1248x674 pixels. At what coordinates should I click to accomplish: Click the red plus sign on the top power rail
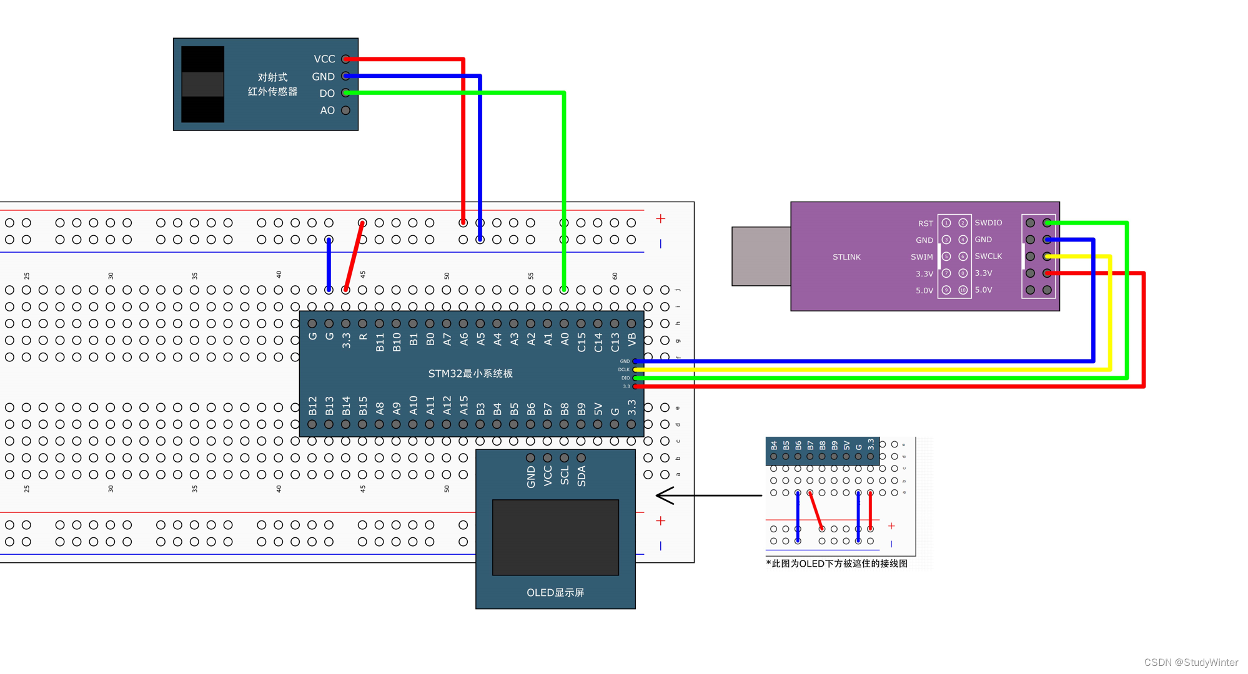tap(660, 219)
